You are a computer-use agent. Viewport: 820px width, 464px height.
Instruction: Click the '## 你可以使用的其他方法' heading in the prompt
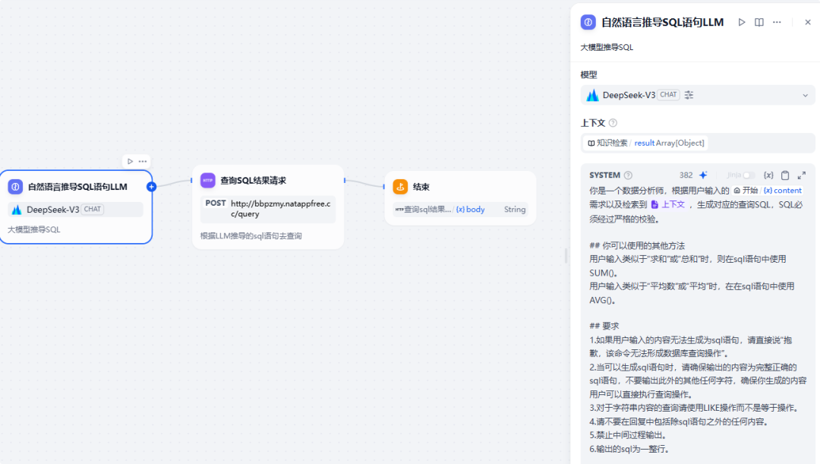tap(637, 245)
